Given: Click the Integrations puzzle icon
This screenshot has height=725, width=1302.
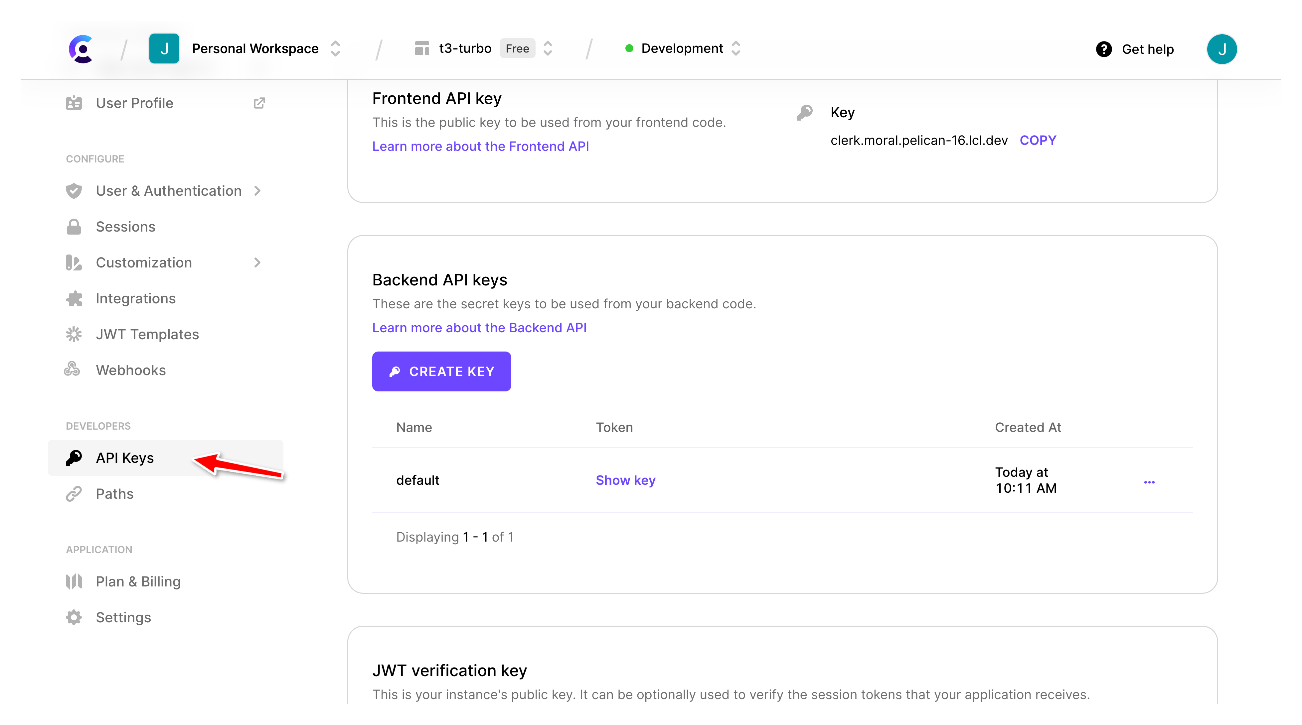Looking at the screenshot, I should click(x=74, y=298).
